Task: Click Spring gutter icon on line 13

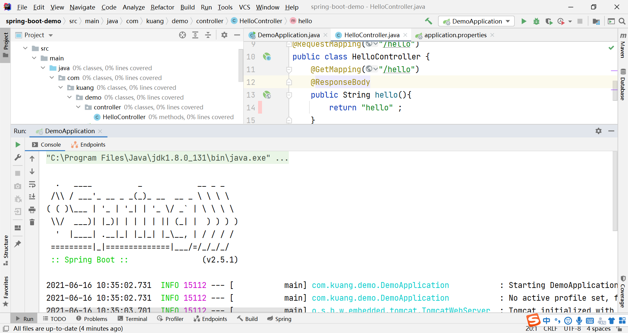Action: coord(267,95)
